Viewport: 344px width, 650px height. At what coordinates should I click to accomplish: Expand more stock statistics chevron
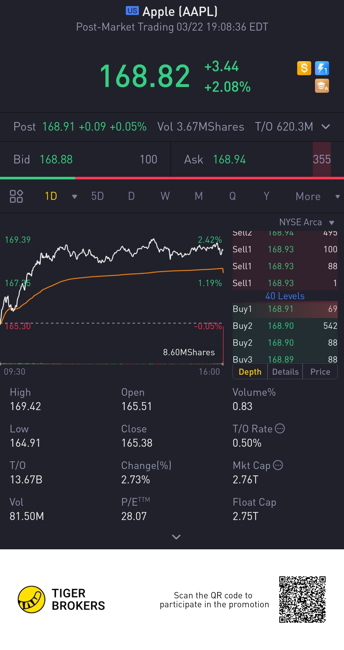[176, 537]
